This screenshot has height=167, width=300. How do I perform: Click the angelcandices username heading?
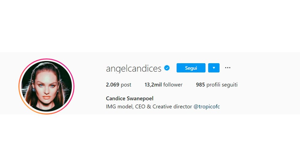[133, 68]
